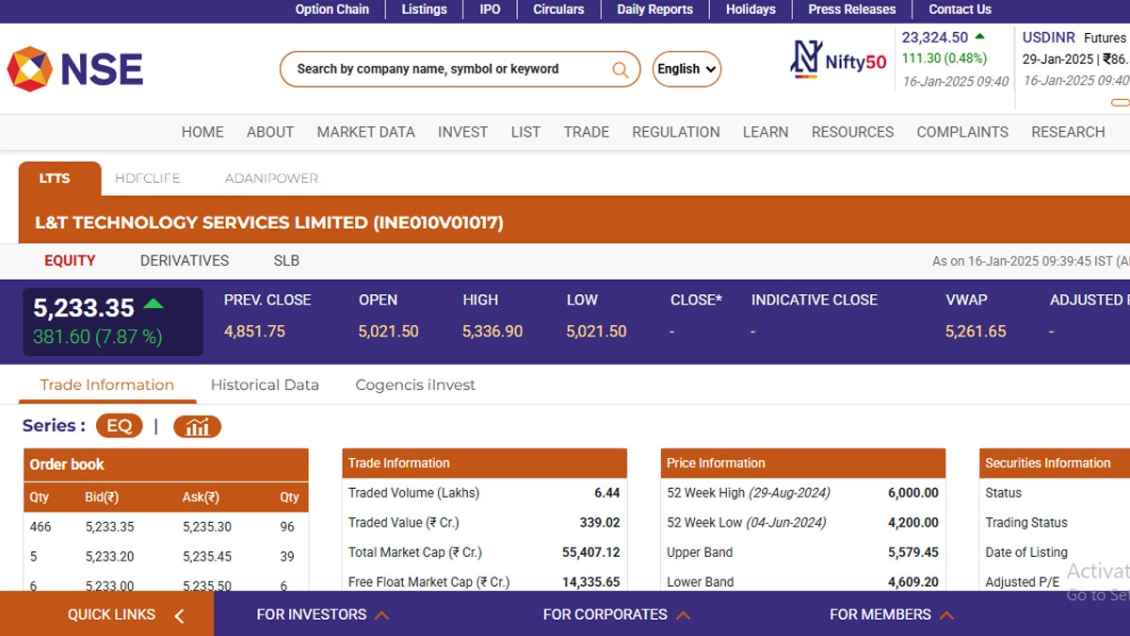Click the Nifty50 logo
Screen dimensions: 1130x636
pos(839,60)
